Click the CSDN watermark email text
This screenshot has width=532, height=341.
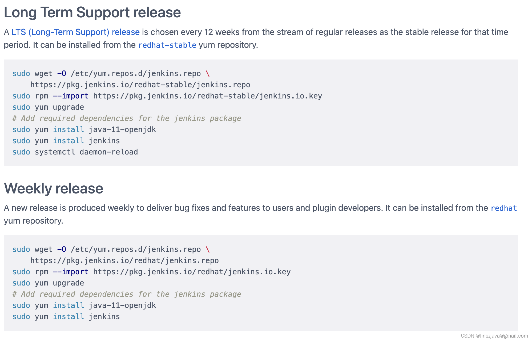[x=494, y=336]
